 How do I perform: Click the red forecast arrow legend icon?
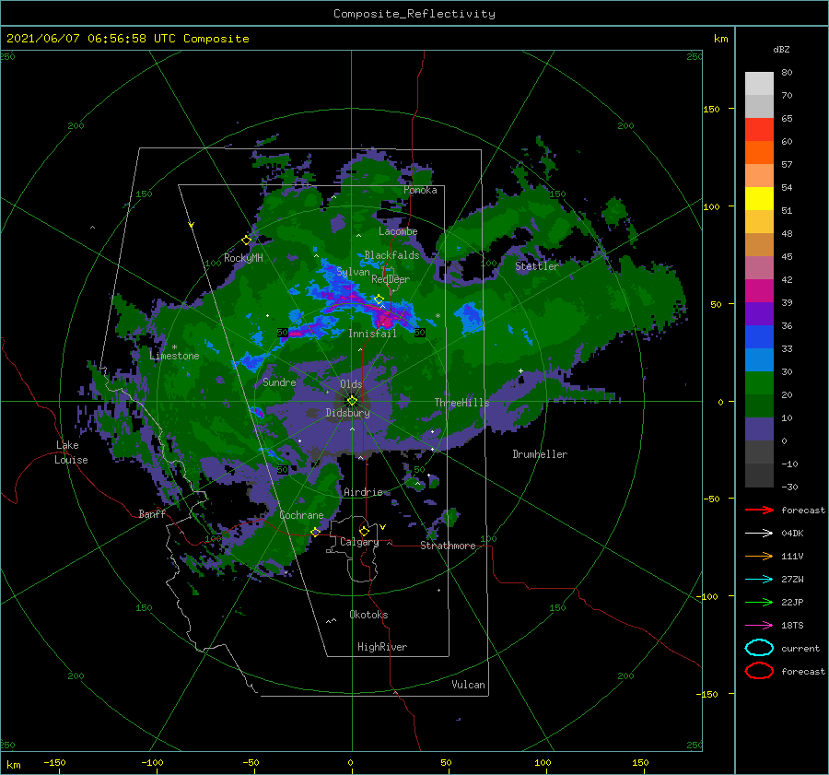(x=759, y=510)
